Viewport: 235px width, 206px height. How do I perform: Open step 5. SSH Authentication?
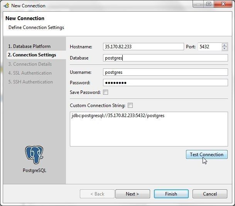pyautogui.click(x=30, y=82)
